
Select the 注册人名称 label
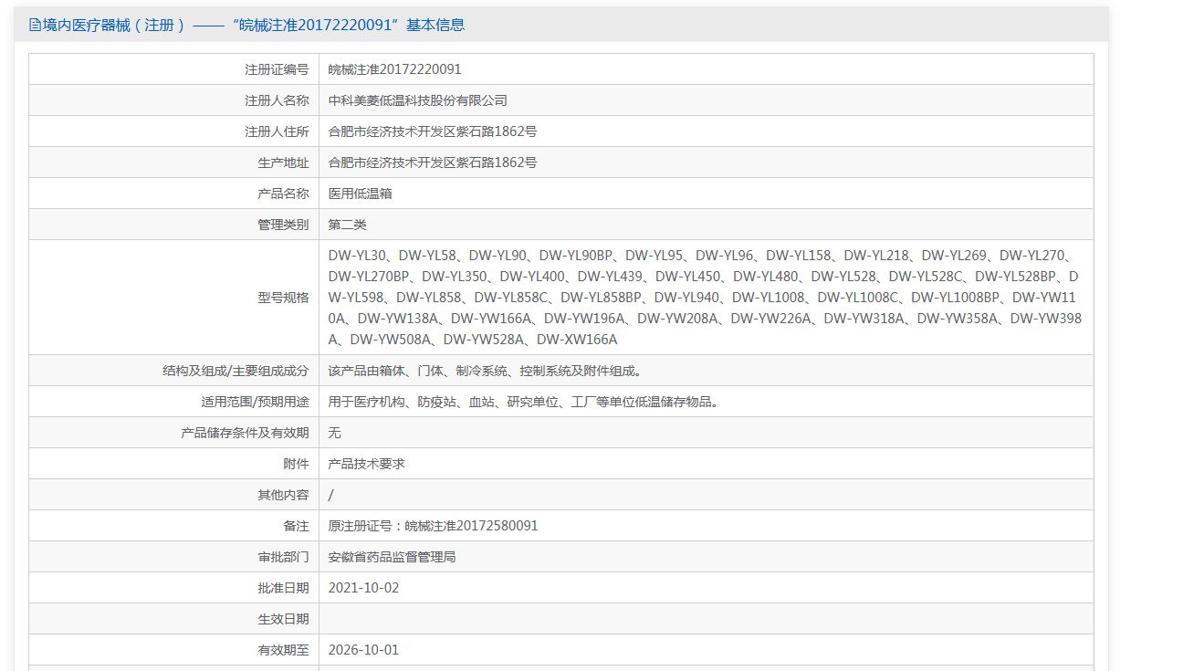[277, 100]
